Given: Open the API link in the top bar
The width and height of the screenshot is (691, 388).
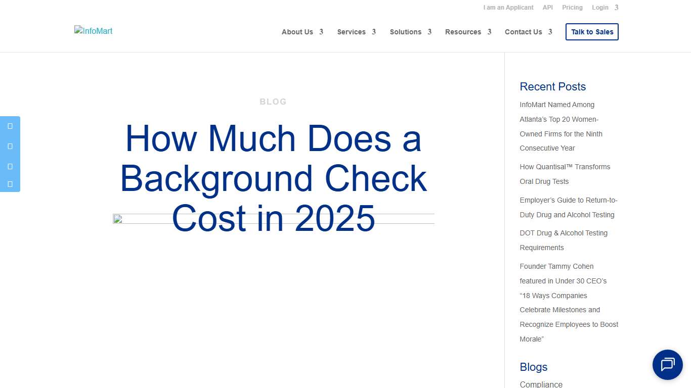Looking at the screenshot, I should pos(547,7).
